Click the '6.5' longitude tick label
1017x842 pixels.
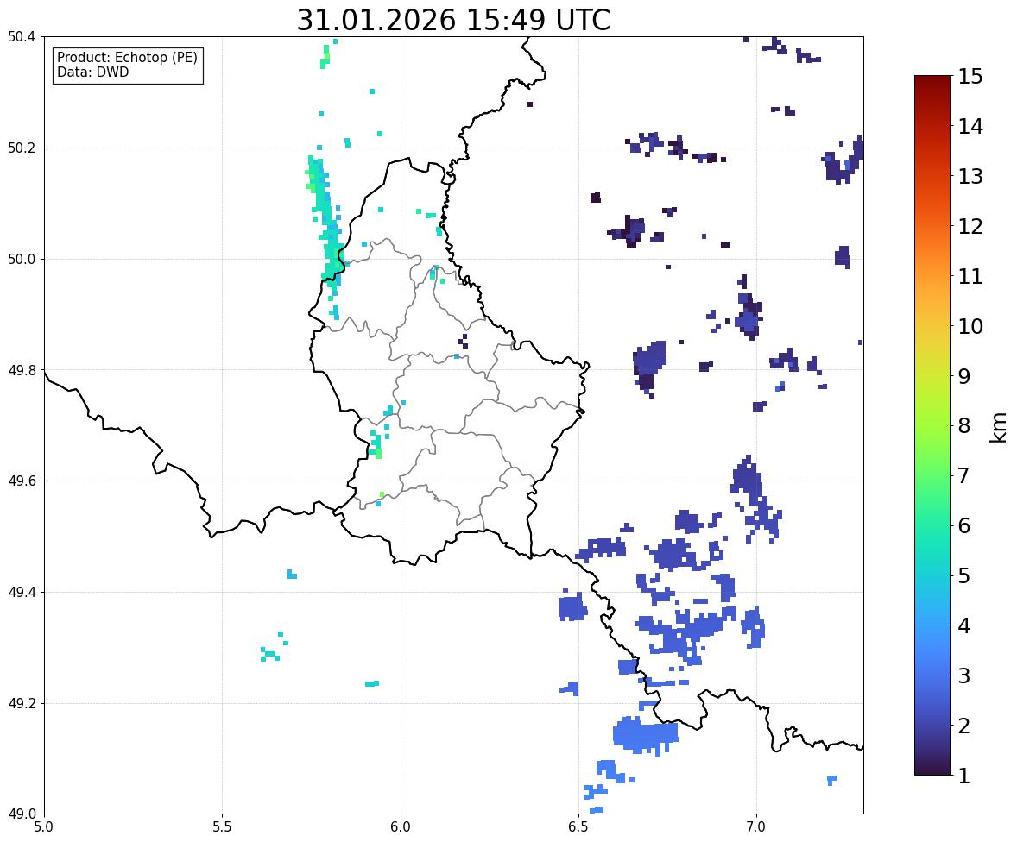578,827
